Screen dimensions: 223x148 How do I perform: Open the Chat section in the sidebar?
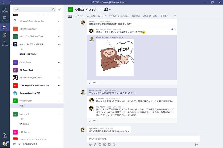[5, 19]
